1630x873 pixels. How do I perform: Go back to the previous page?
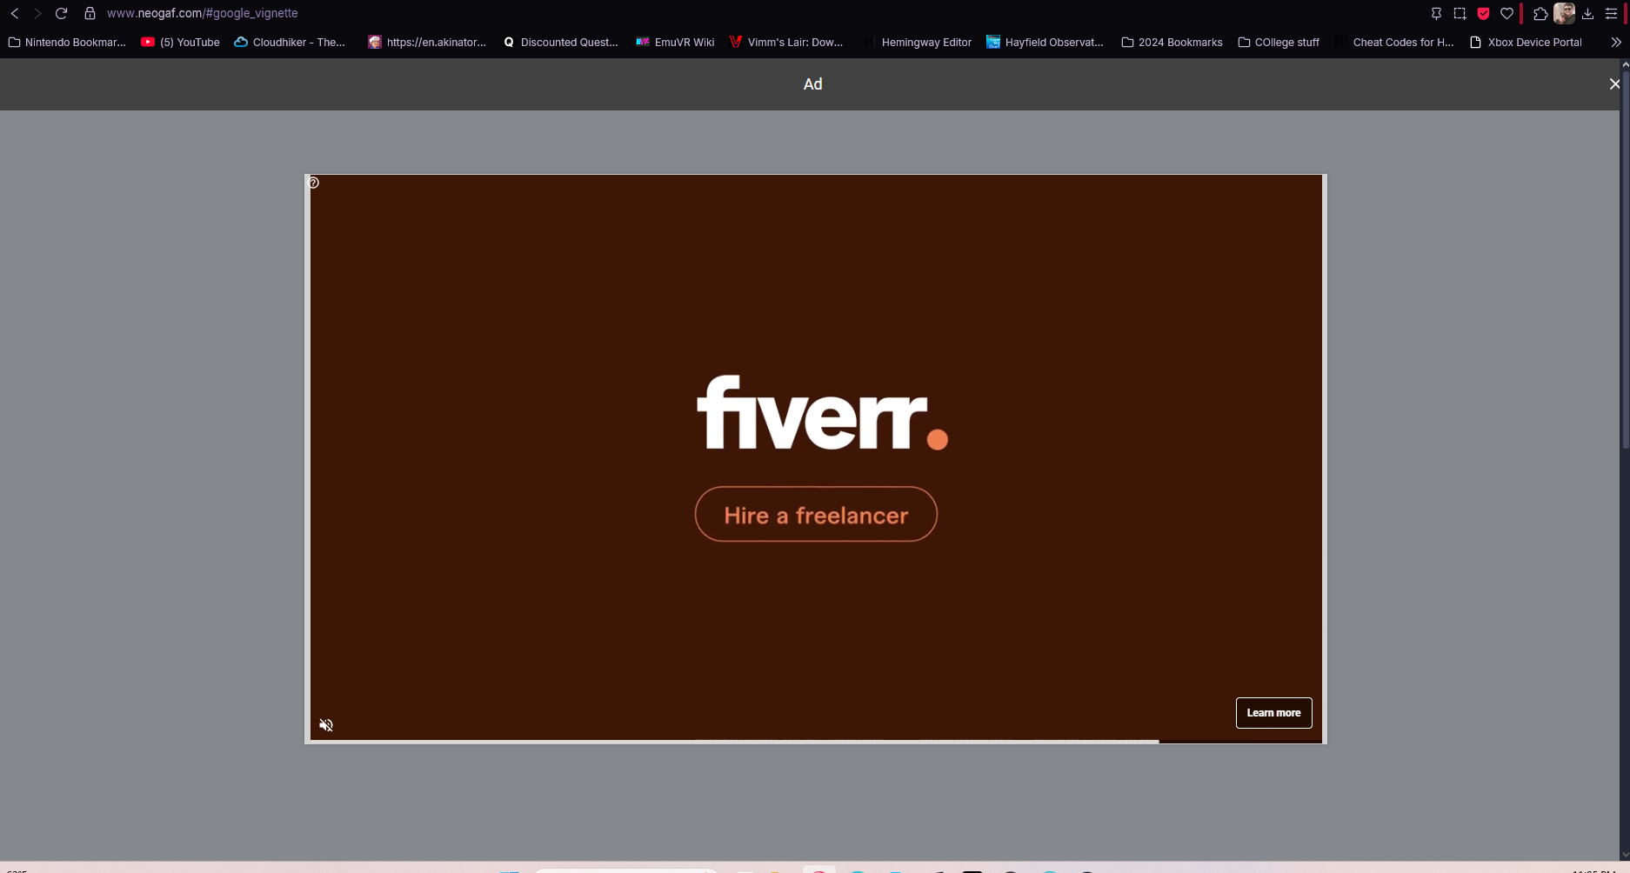click(x=15, y=13)
